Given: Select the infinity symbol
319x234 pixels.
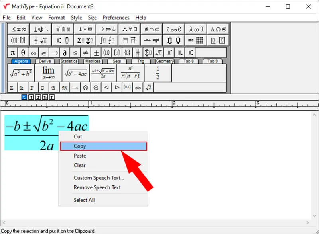Looking at the screenshot, I should 34,52.
